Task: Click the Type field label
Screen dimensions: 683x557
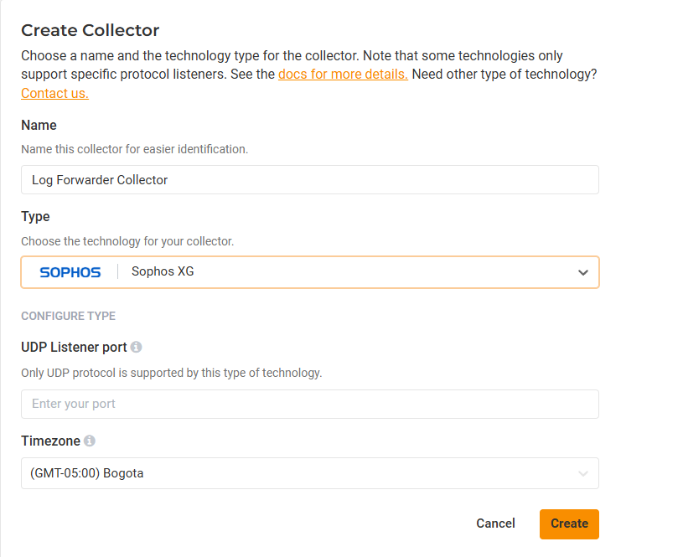Action: point(35,216)
